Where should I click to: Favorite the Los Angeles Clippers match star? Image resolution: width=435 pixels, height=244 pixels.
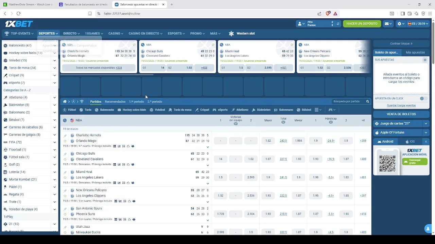pyautogui.click(x=65, y=196)
